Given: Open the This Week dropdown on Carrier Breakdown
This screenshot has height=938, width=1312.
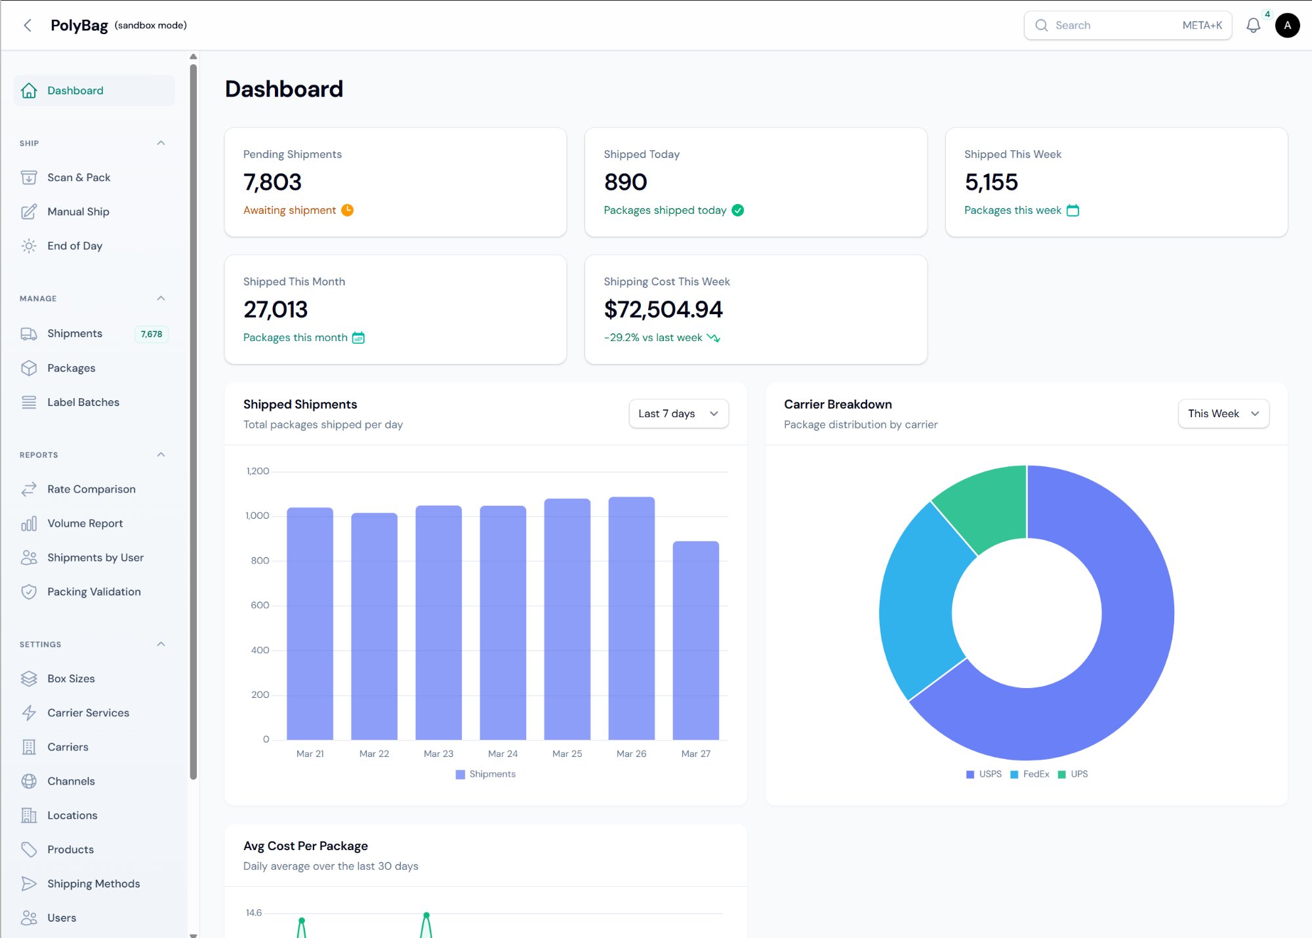Looking at the screenshot, I should 1223,413.
